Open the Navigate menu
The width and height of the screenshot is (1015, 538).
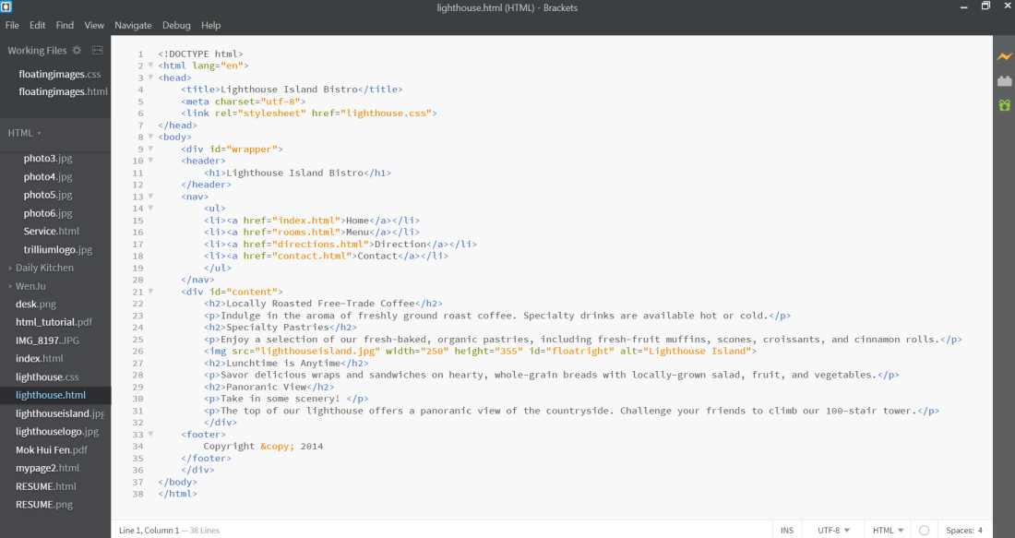[133, 25]
